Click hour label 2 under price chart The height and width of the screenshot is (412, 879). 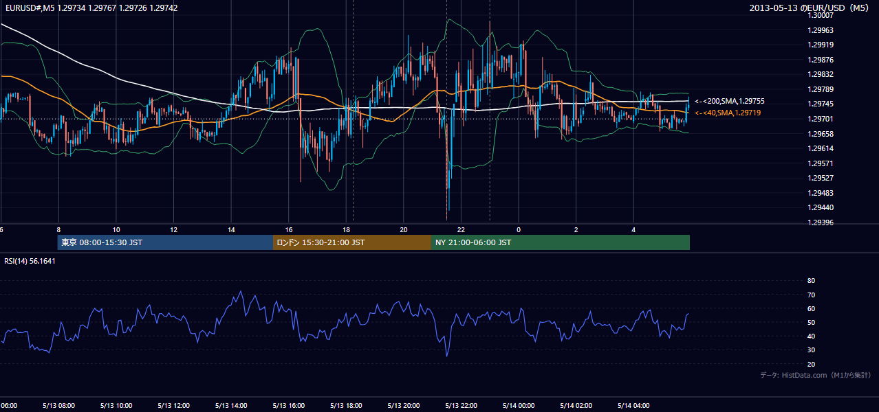click(x=576, y=229)
